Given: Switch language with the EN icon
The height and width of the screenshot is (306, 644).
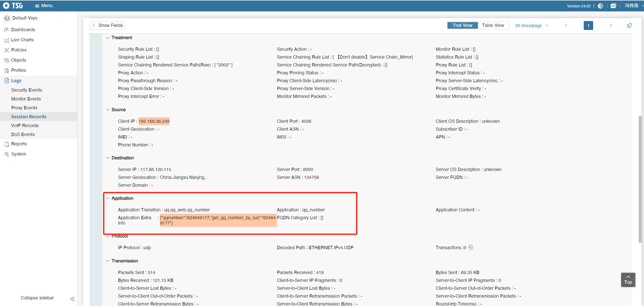Looking at the screenshot, I should (613, 6).
